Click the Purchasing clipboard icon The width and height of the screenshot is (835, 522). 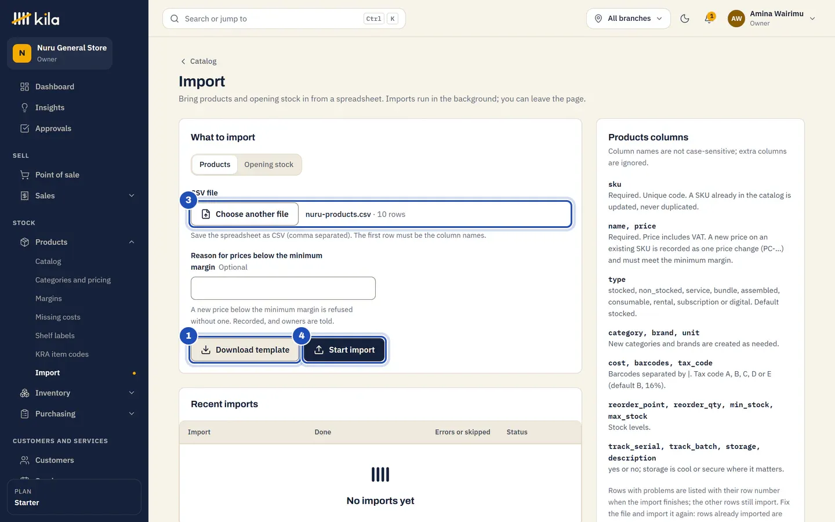point(24,414)
